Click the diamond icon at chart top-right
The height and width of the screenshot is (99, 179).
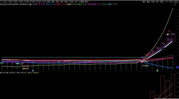172,4
